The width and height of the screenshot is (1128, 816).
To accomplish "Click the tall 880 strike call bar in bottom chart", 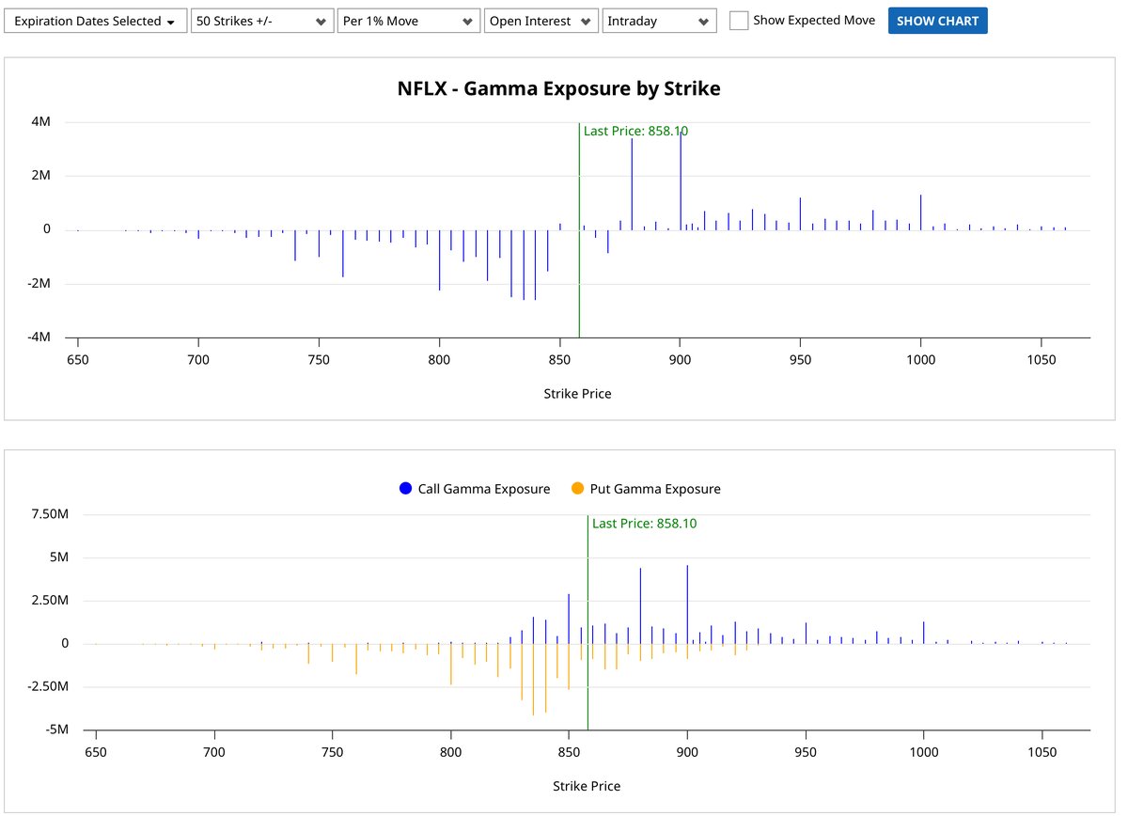I will point(640,605).
